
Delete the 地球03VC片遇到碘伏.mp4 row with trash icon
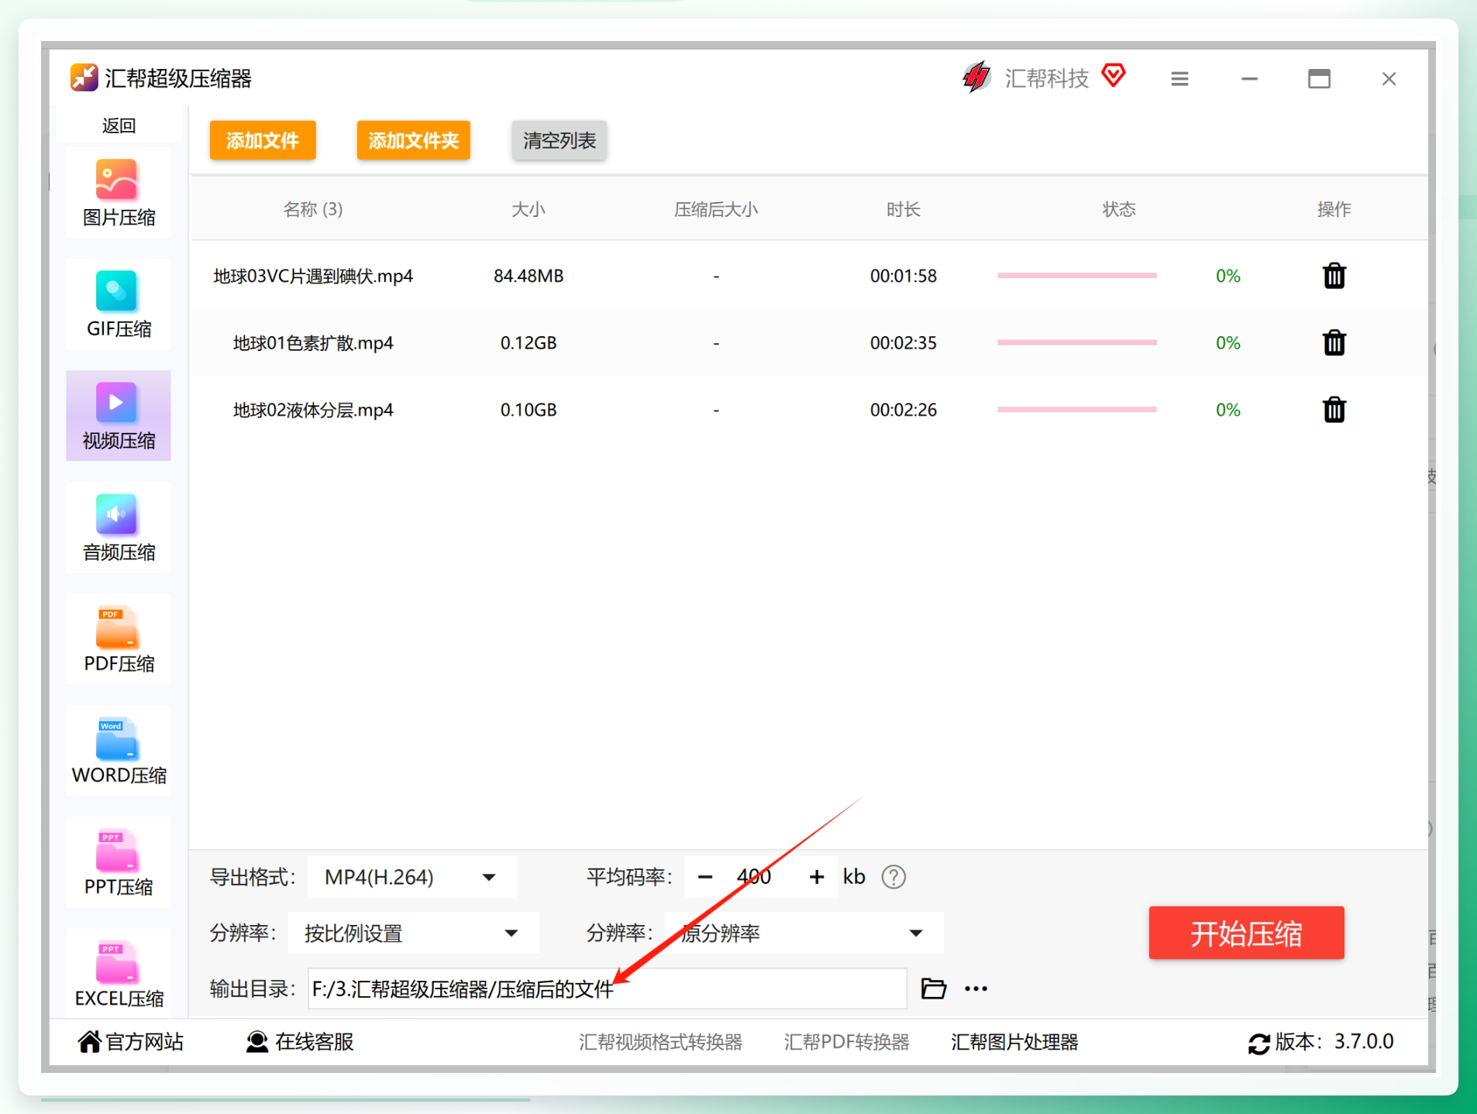[x=1334, y=276]
